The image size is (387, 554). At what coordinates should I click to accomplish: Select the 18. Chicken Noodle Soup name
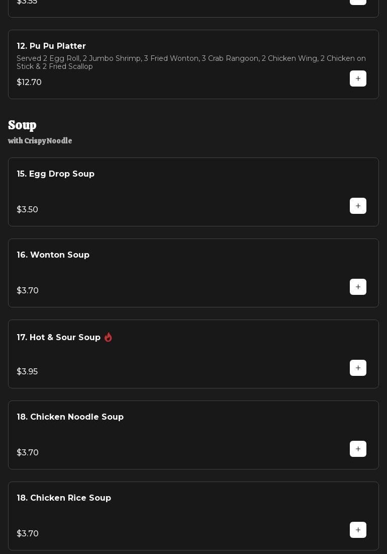pos(70,417)
